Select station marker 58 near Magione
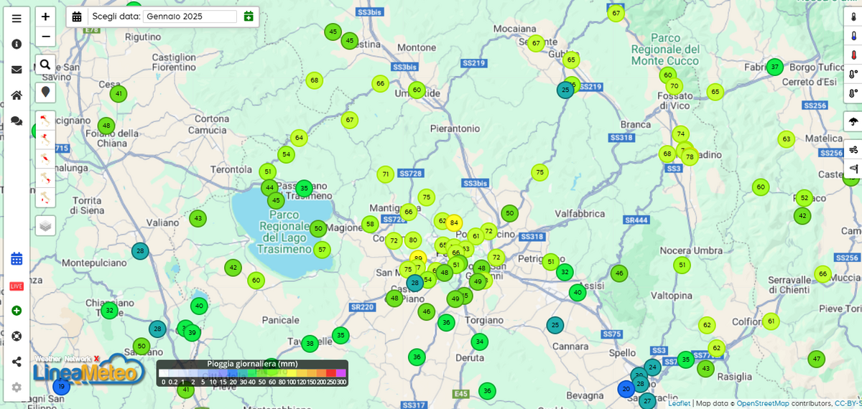862x409 pixels. [x=370, y=224]
